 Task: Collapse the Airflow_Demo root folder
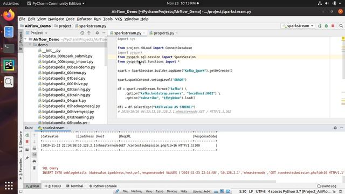click(26, 39)
